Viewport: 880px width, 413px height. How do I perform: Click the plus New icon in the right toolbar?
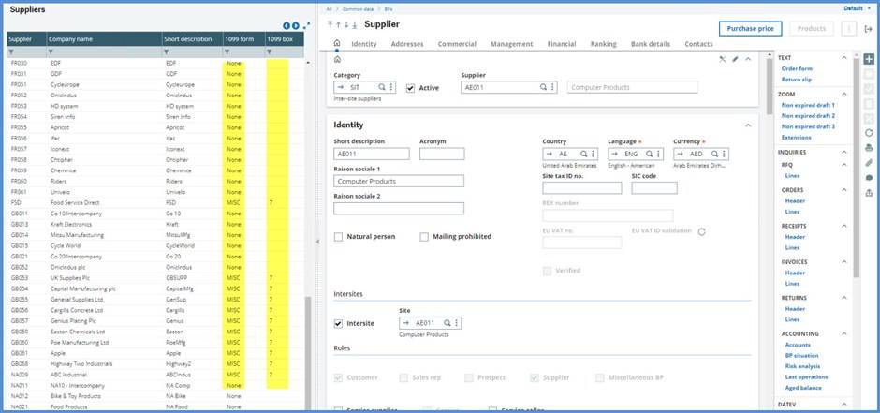click(869, 60)
